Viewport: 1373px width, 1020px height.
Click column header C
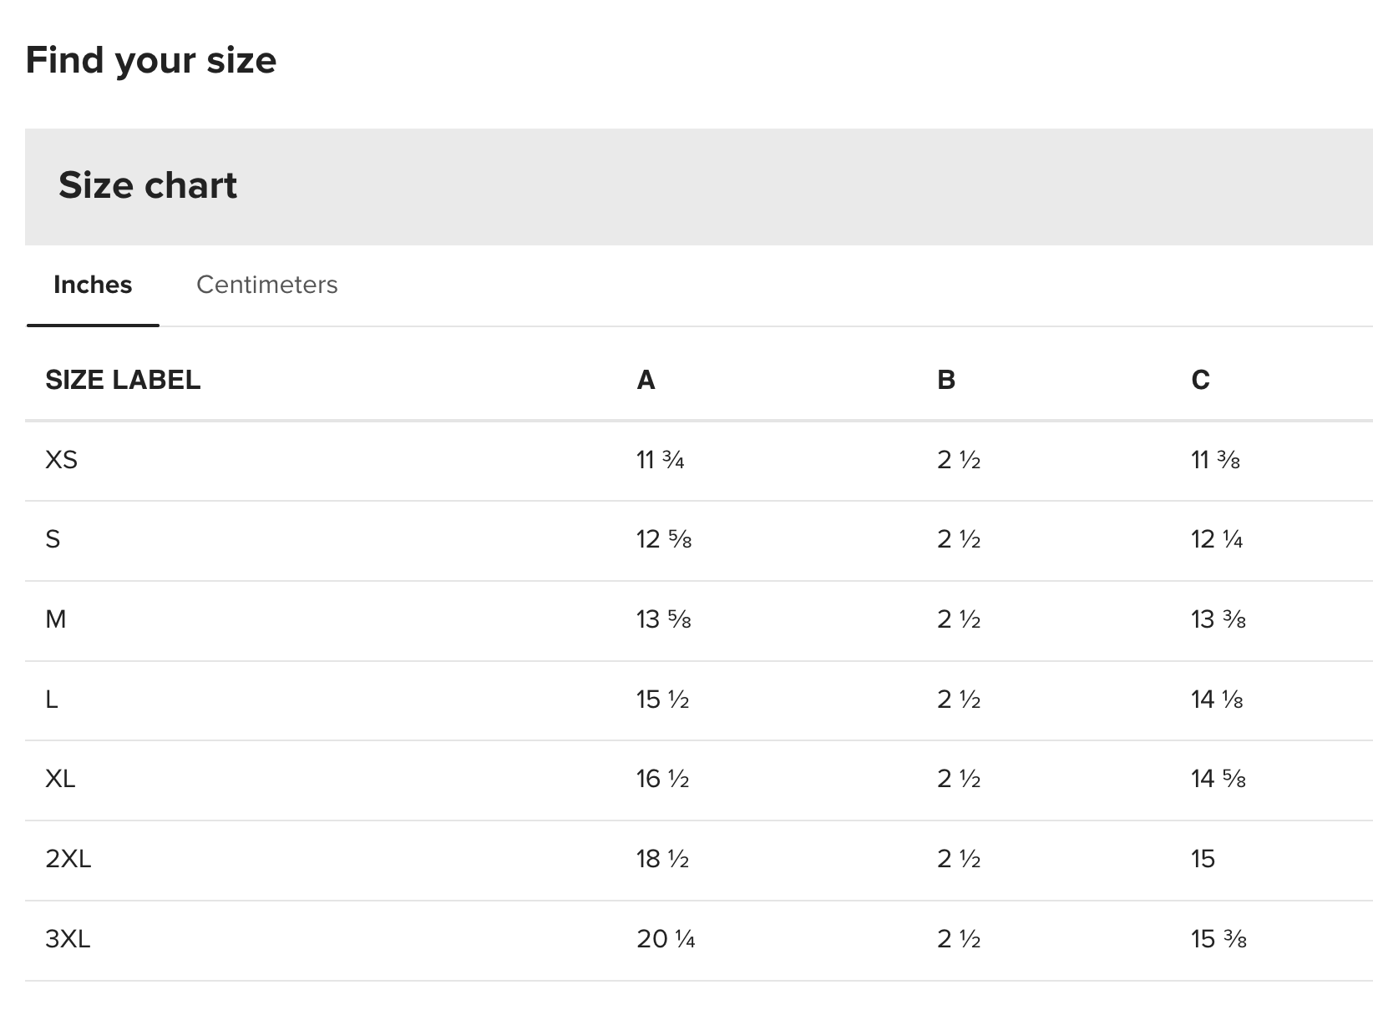pos(1200,380)
